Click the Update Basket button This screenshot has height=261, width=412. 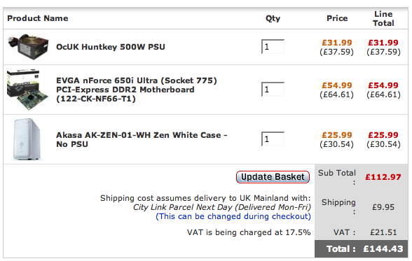(273, 177)
